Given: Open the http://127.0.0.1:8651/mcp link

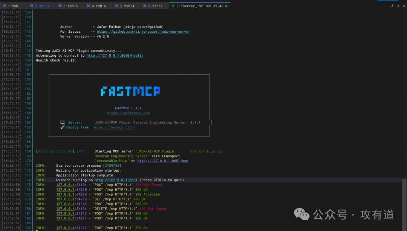Looking at the screenshot, I should click(x=163, y=161).
